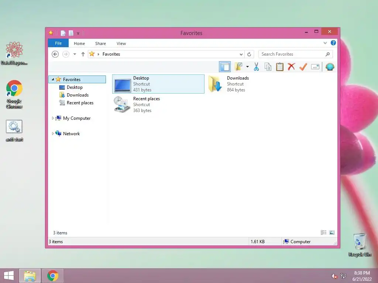Screen dimensions: 378x283
Task: Click the muted volume tray icon
Action: [334, 276]
